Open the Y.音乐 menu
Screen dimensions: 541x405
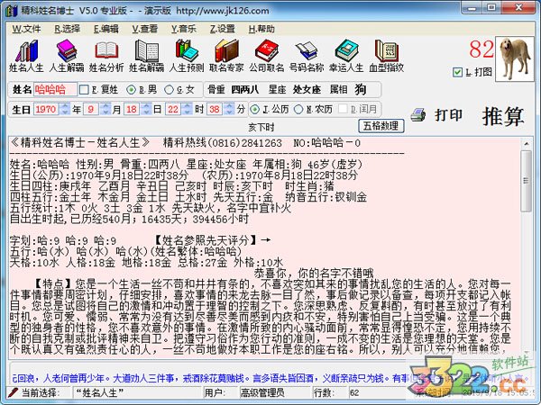184,29
